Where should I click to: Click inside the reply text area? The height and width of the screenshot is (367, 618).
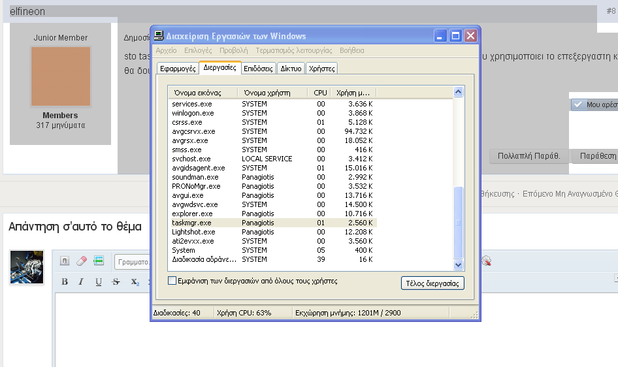335,330
